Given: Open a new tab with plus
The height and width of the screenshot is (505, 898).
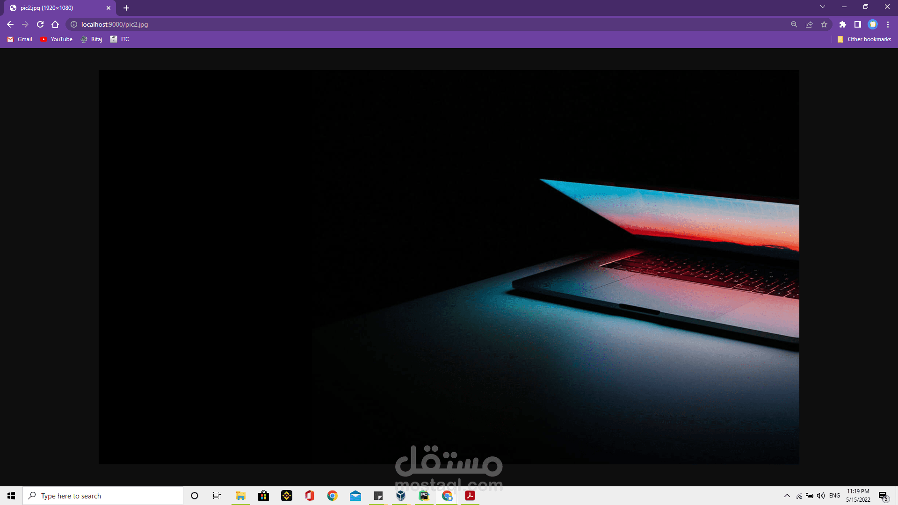Looking at the screenshot, I should (x=126, y=8).
